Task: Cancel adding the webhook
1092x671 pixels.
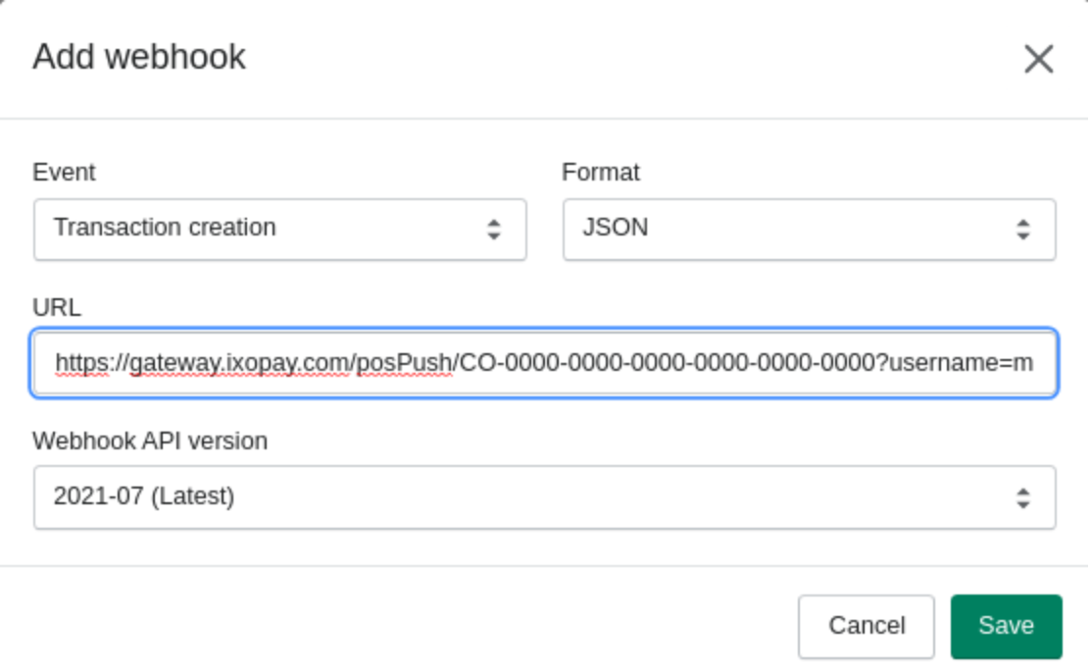Action: (866, 626)
